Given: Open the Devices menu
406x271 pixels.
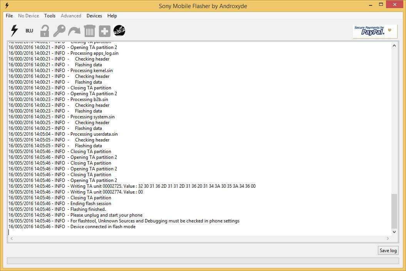Looking at the screenshot, I should (94, 16).
